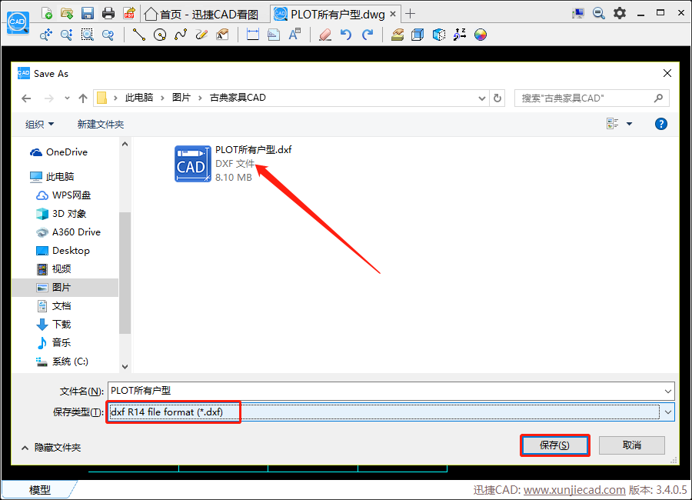Select the Text annotation tool
This screenshot has width=692, height=500.
point(294,35)
